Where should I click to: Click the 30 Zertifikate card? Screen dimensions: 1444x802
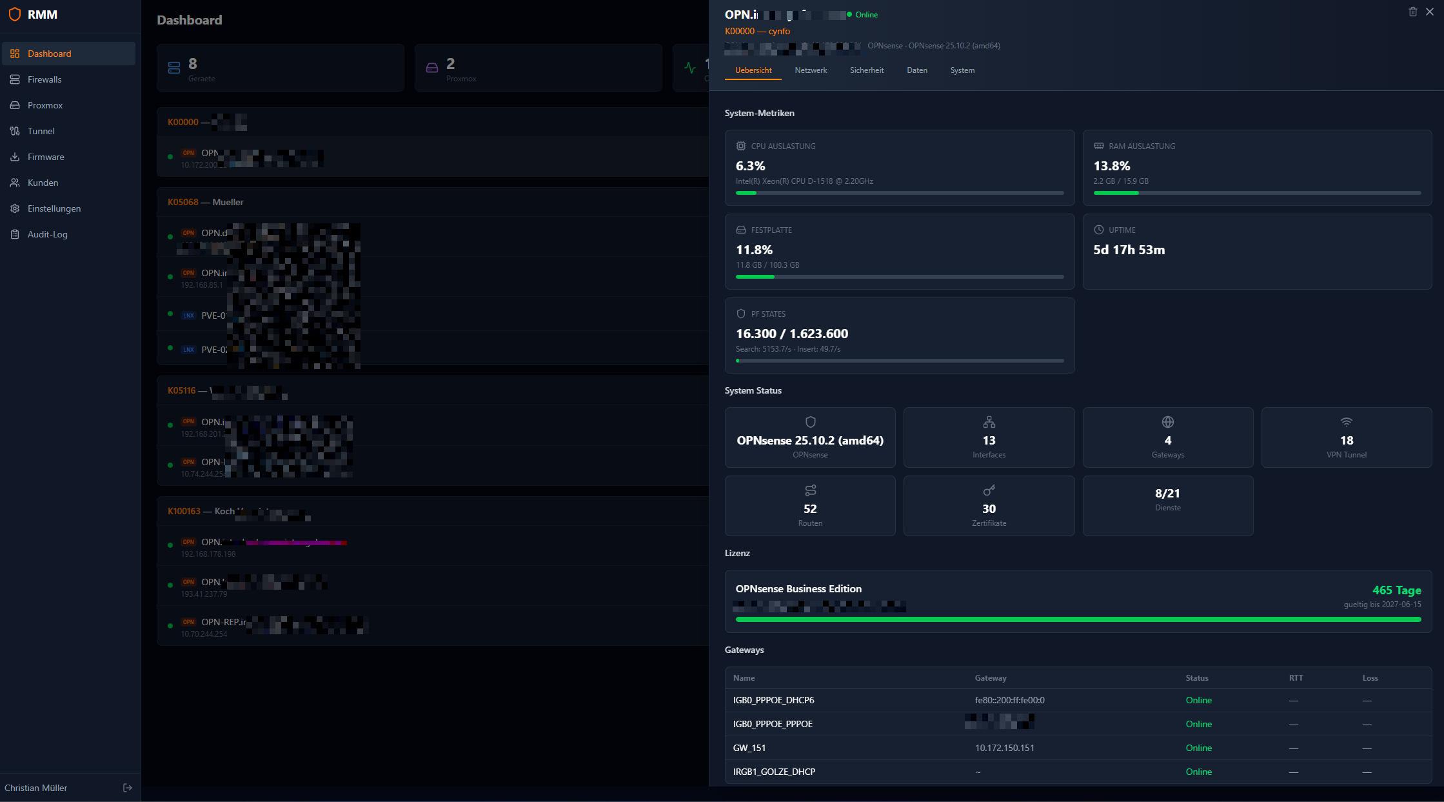(x=989, y=506)
